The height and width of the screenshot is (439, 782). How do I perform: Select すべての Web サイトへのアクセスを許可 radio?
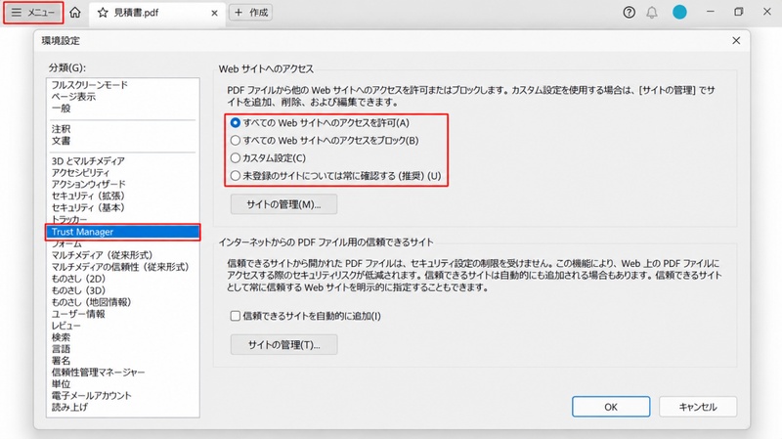point(236,123)
